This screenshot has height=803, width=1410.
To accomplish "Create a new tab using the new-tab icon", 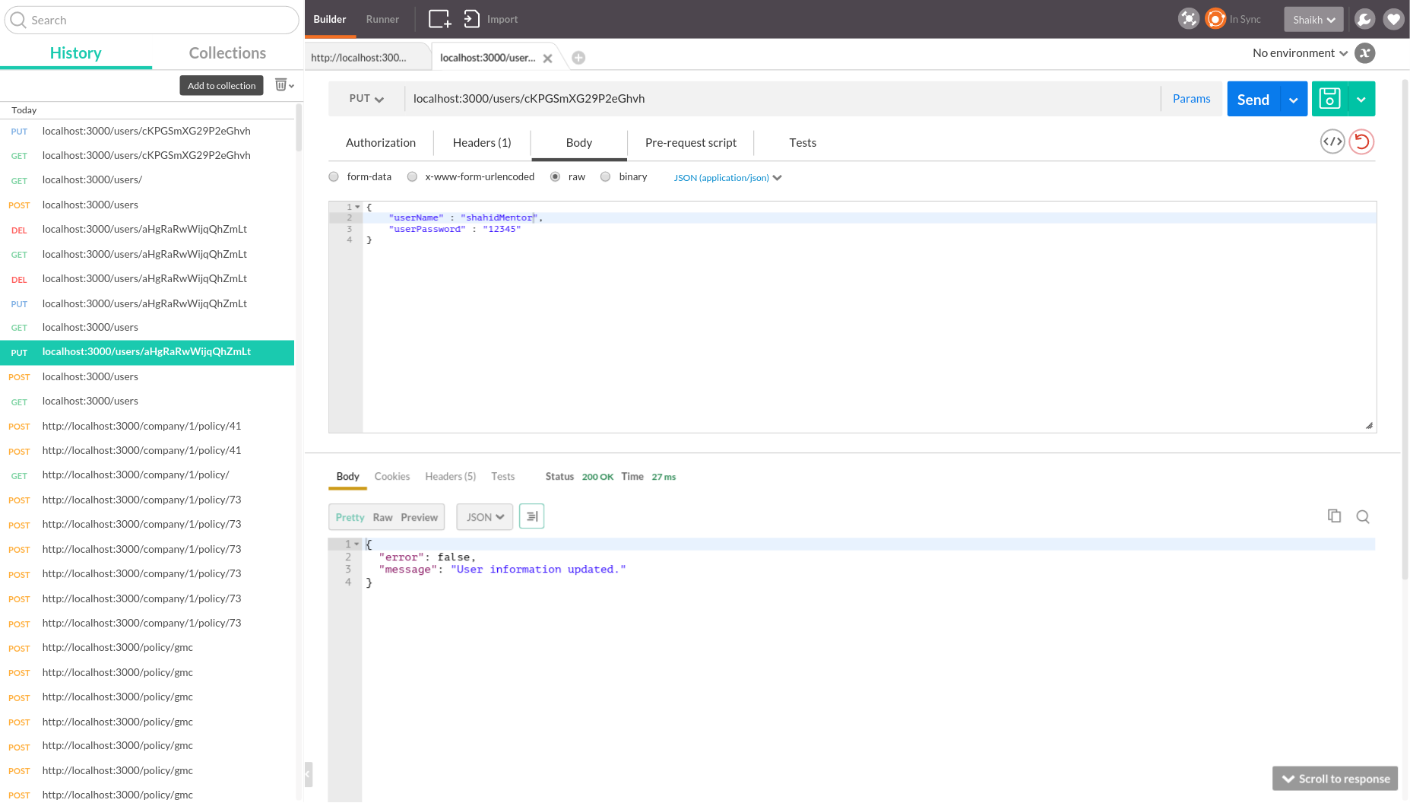I will click(439, 17).
